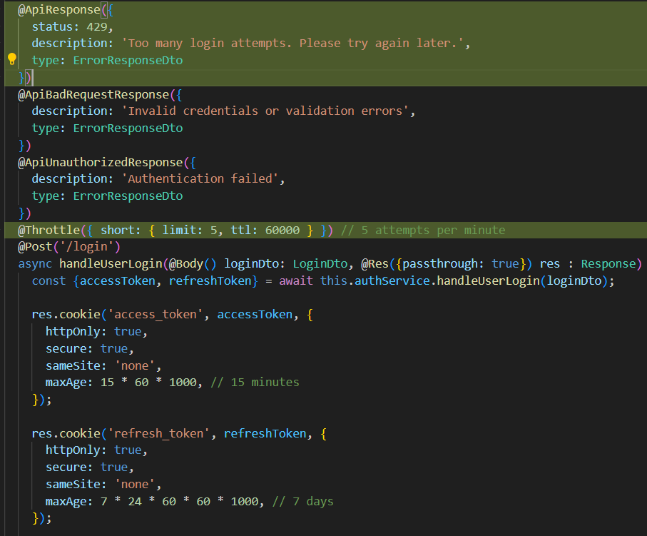Click the limit: 5 setting in Throttle
This screenshot has width=647, height=536.
click(x=190, y=230)
